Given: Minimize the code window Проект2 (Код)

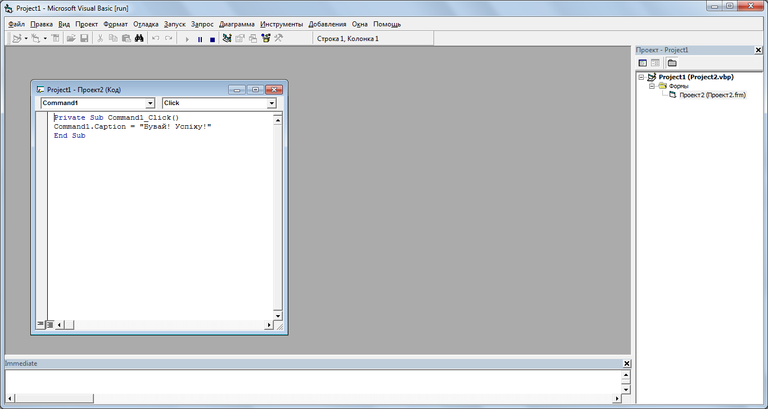Looking at the screenshot, I should point(237,90).
